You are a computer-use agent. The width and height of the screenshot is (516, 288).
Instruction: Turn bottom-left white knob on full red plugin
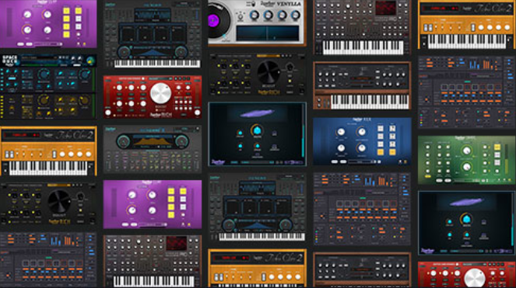[x=108, y=113]
